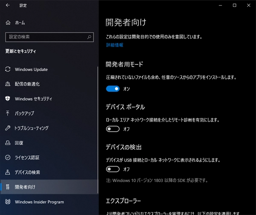
Task: Click the sidebar vertical scrollbar
Action: [98, 130]
